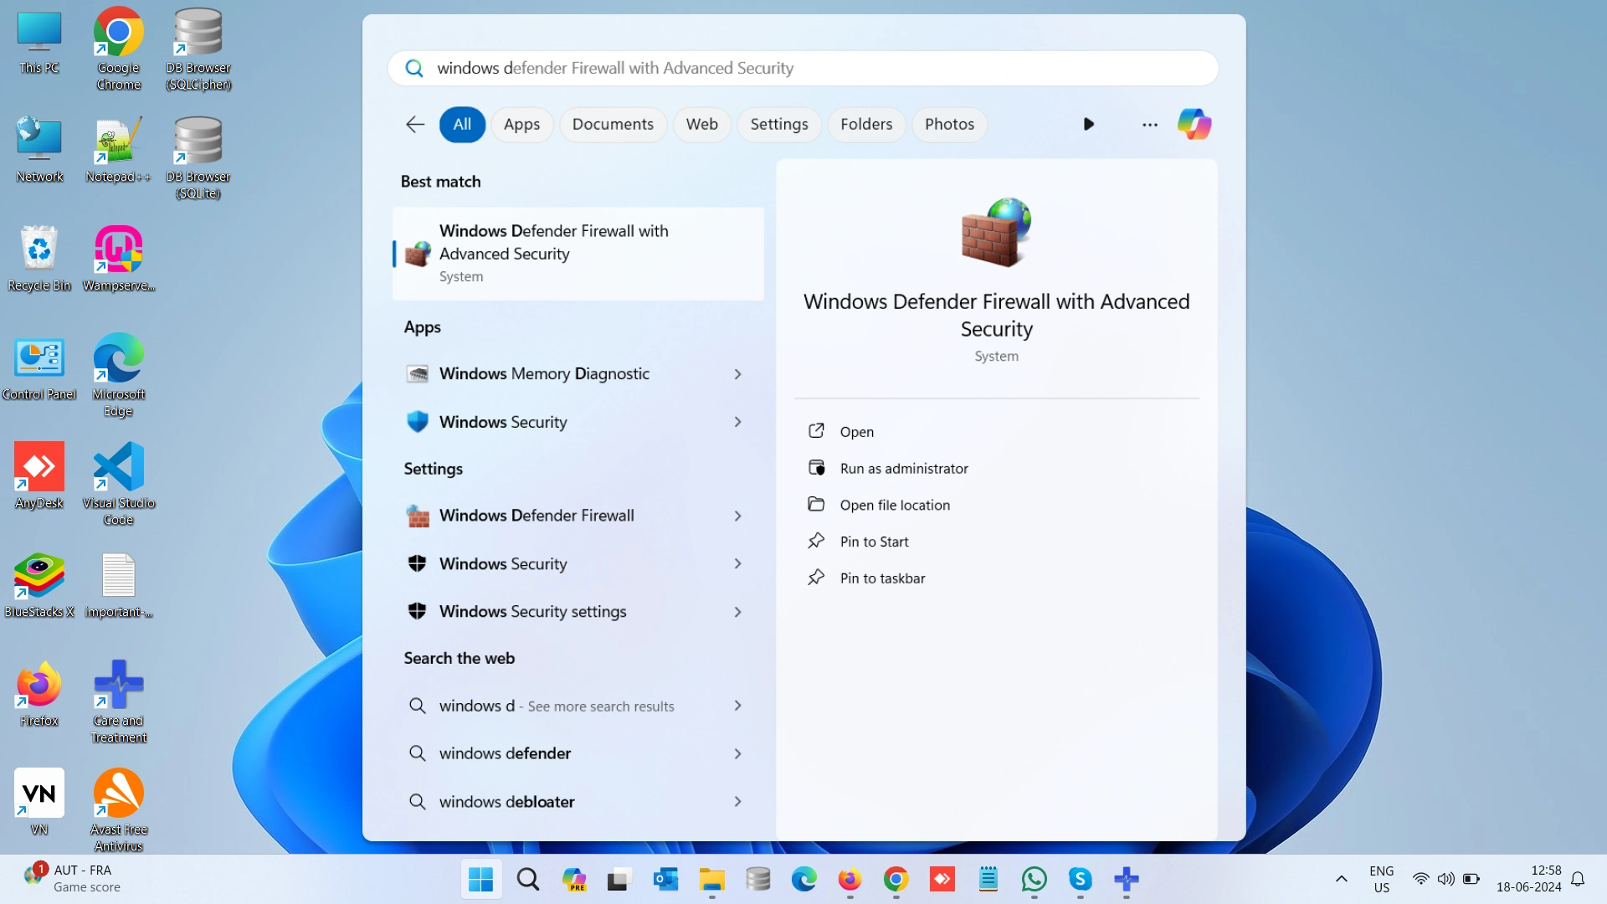Expand Windows Defender Firewall settings
The height and width of the screenshot is (904, 1607).
(737, 515)
